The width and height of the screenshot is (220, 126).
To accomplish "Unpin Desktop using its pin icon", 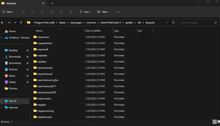I will point(27,50).
